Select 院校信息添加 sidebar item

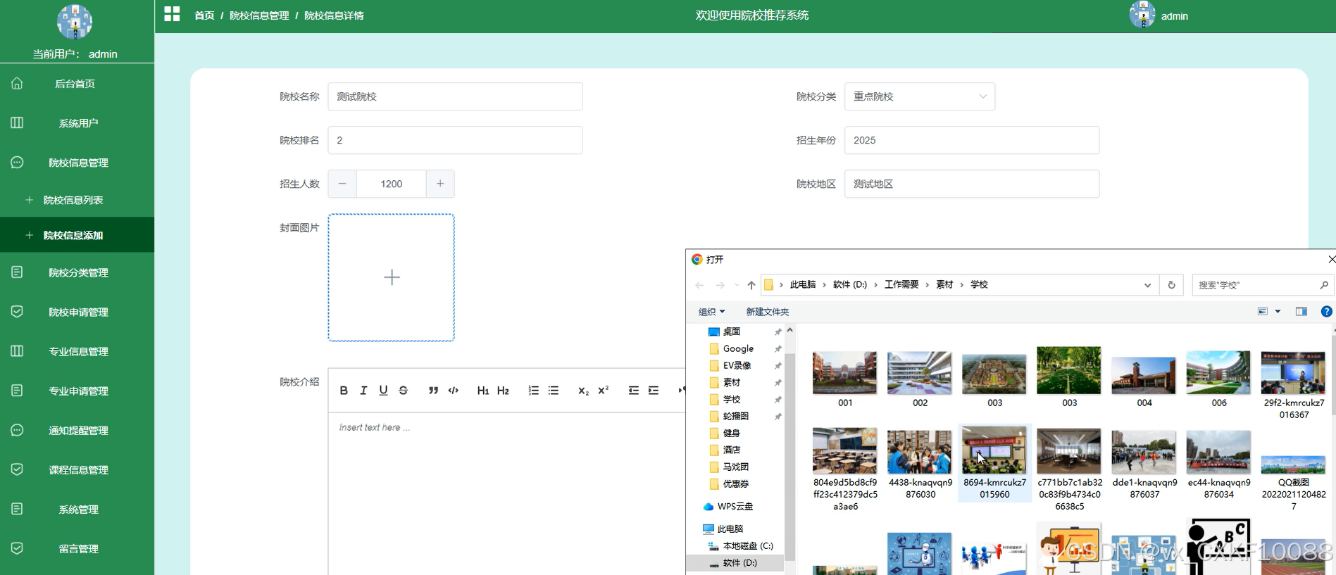(77, 235)
